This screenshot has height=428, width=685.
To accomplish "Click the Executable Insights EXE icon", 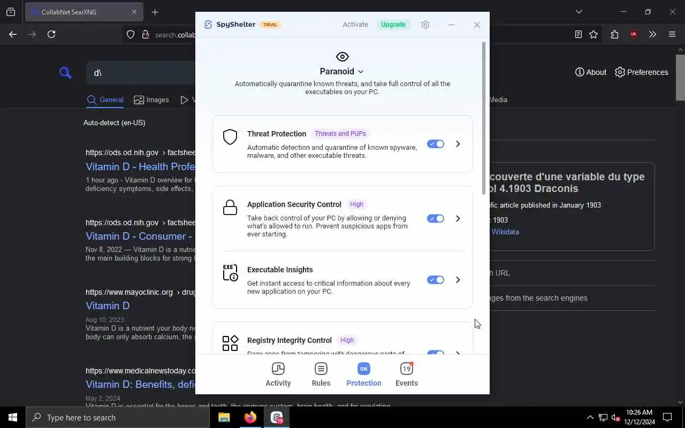I will 230,273.
